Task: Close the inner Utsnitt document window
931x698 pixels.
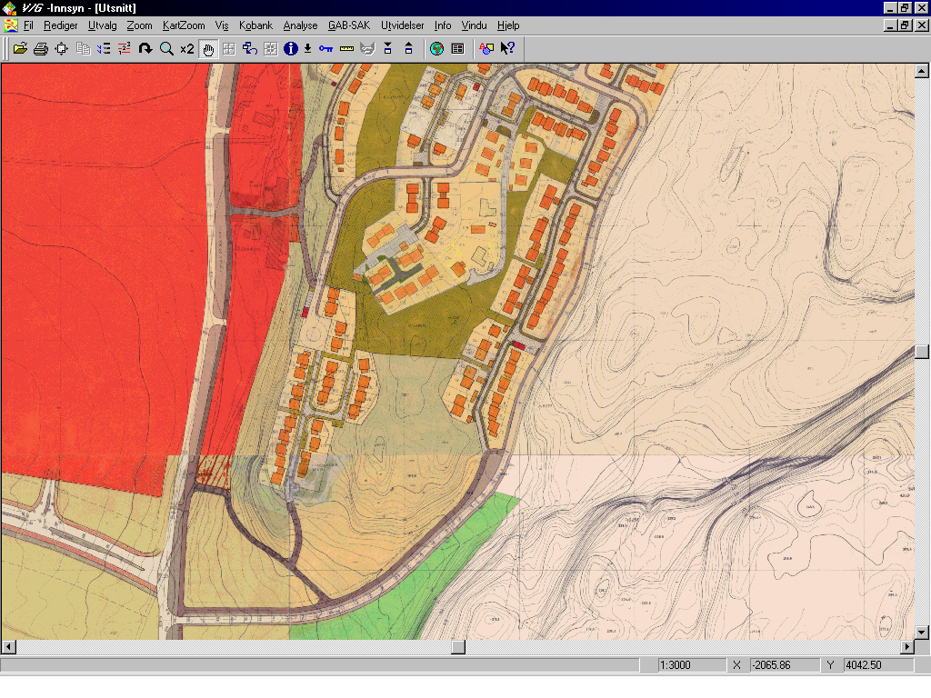Action: [922, 25]
